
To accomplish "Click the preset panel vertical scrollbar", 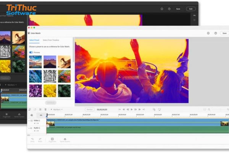I will click(x=73, y=50).
